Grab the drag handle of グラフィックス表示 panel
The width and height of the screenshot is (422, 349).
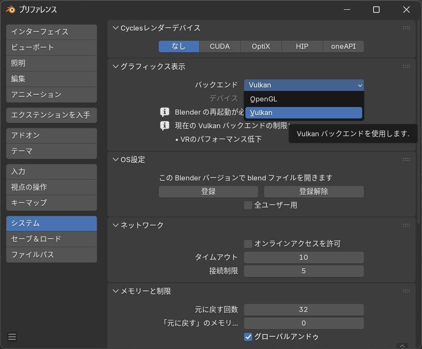(x=406, y=67)
